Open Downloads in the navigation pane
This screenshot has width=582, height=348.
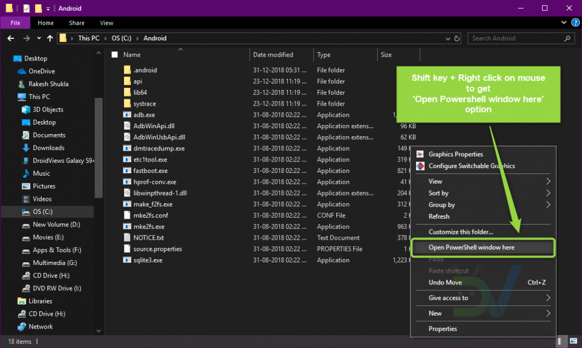48,148
